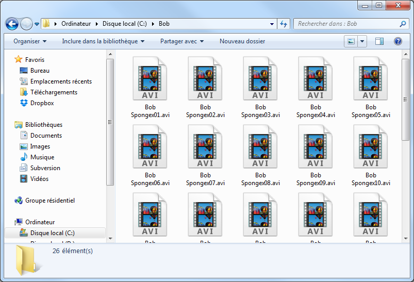Open the view options dropdown arrow

pos(362,41)
